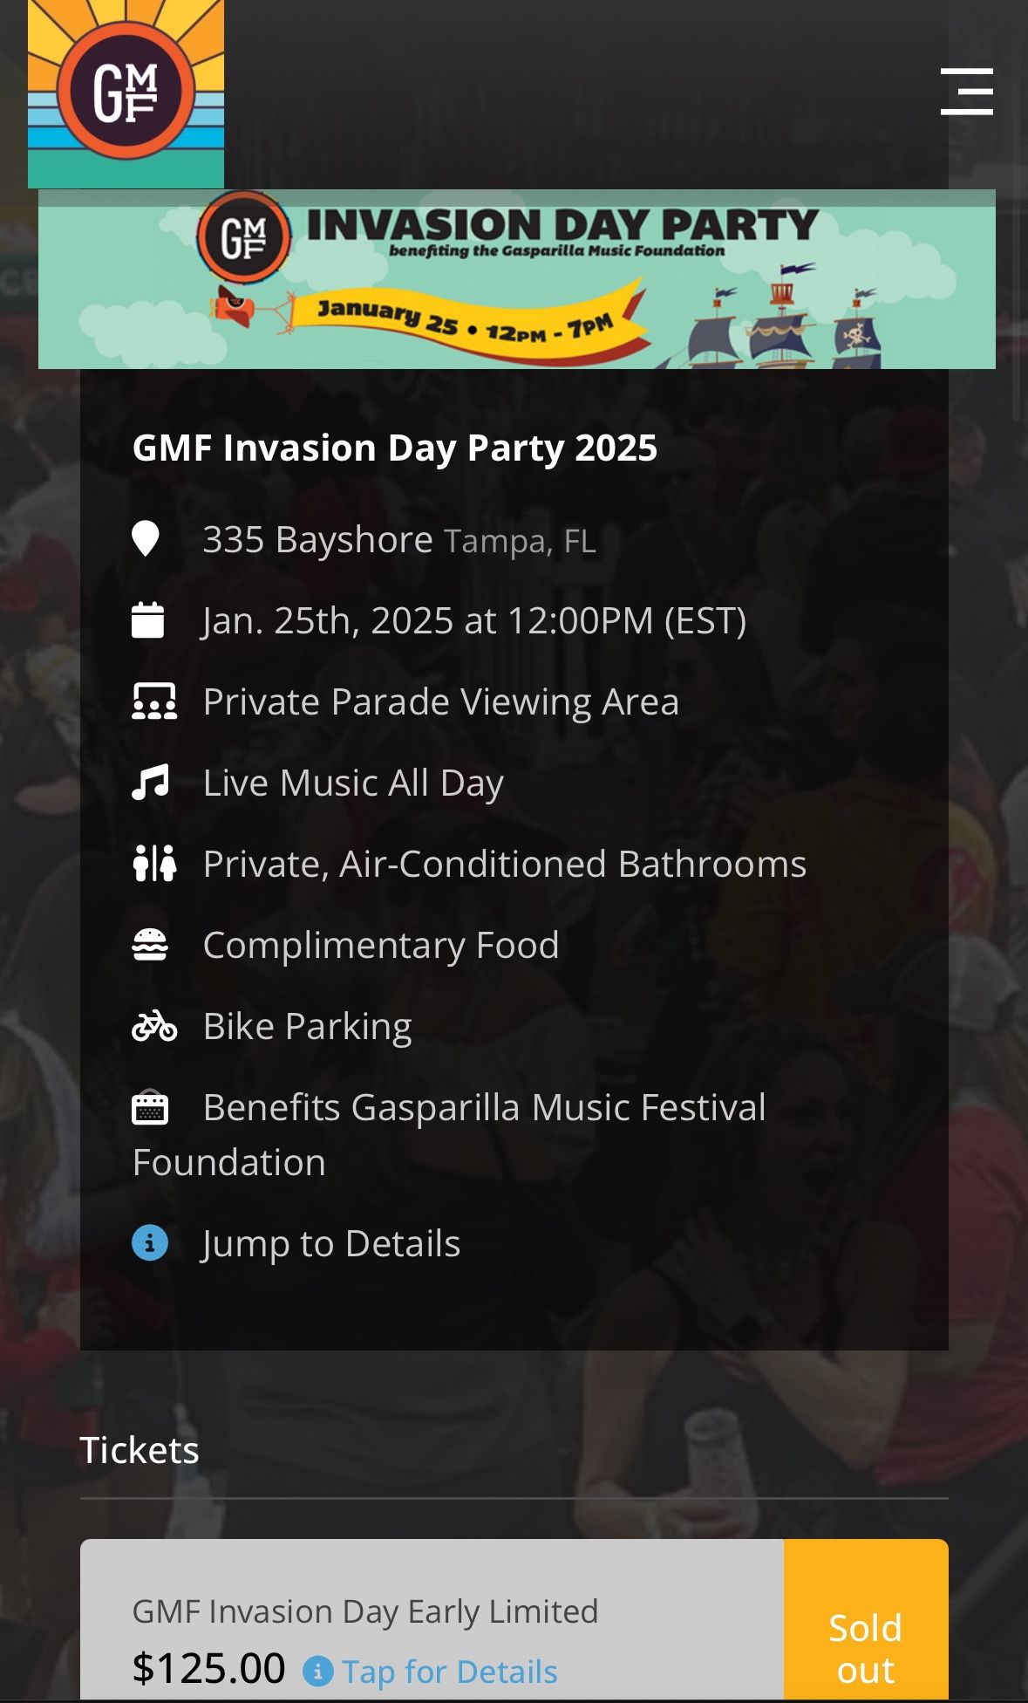Click the restroom icon
This screenshot has width=1028, height=1703.
(153, 864)
